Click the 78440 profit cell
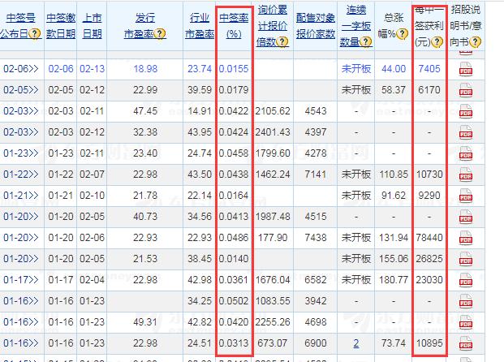The width and height of the screenshot is (504, 362). click(x=429, y=238)
